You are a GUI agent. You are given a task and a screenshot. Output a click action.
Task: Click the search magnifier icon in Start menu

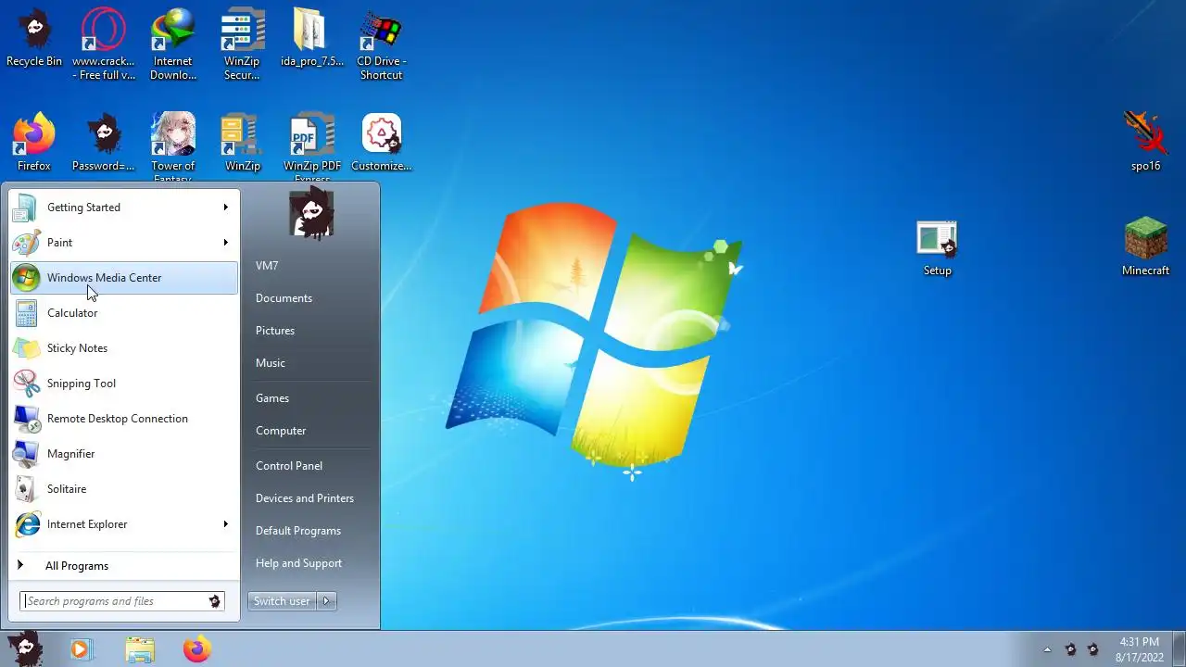[x=215, y=601]
